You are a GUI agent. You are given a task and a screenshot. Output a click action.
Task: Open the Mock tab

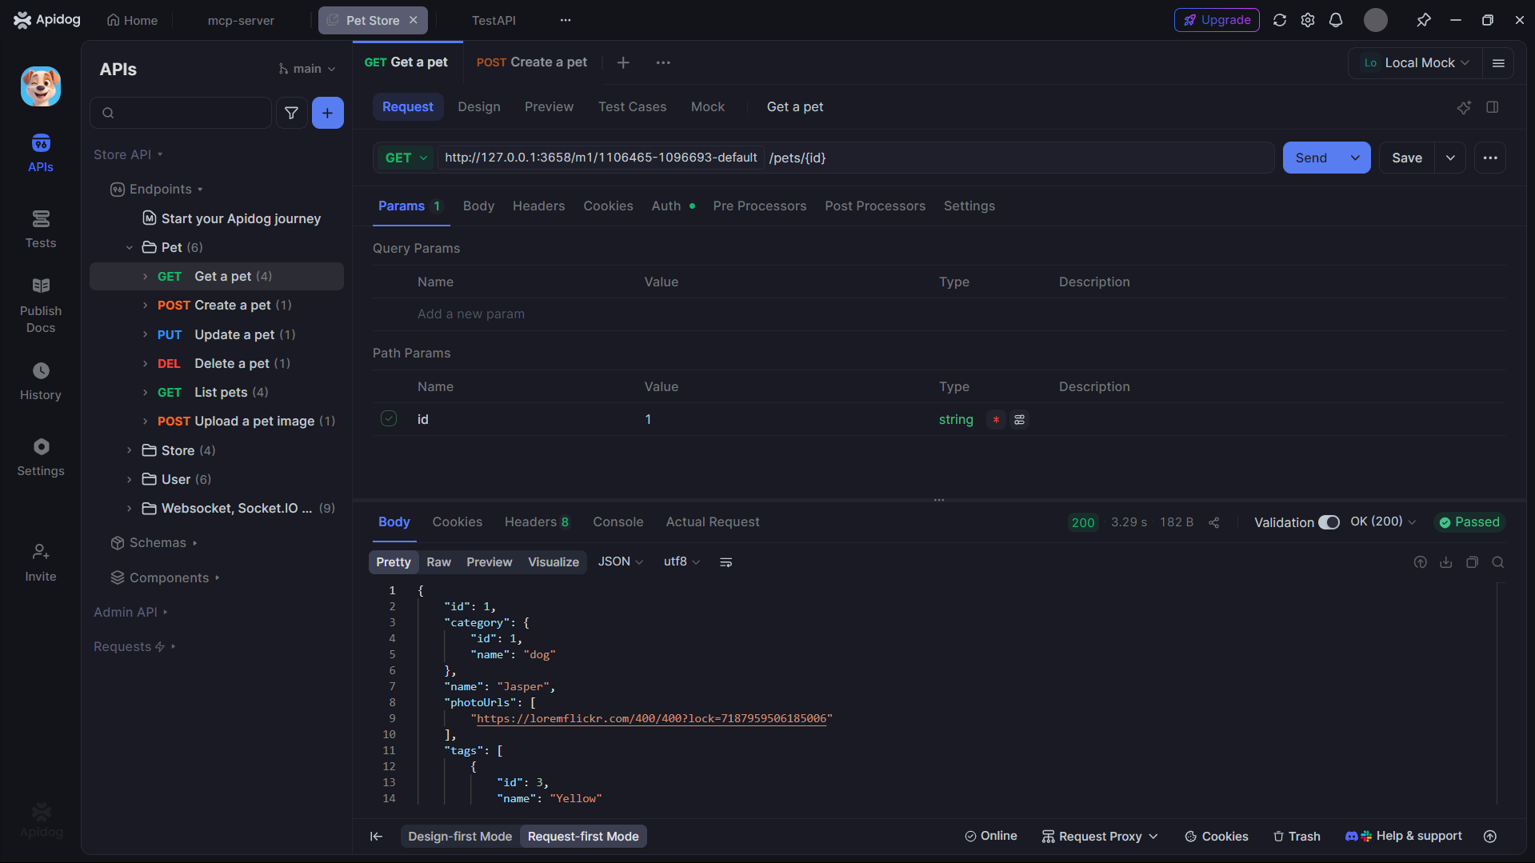coord(707,106)
